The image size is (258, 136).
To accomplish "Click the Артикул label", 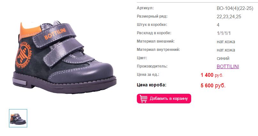I will [145, 8].
